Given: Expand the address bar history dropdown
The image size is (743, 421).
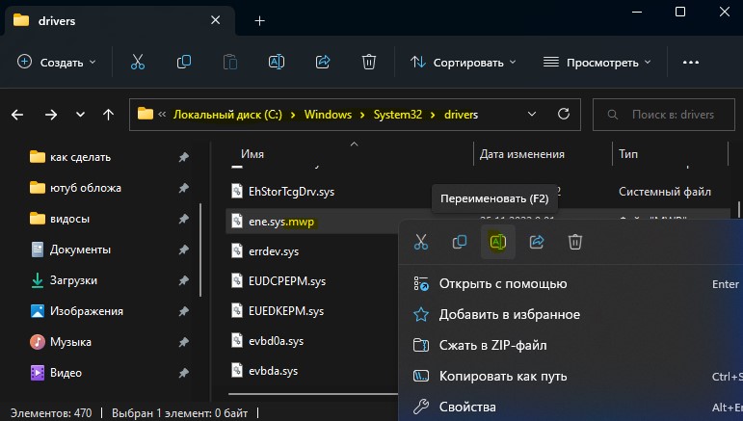Looking at the screenshot, I should point(532,114).
